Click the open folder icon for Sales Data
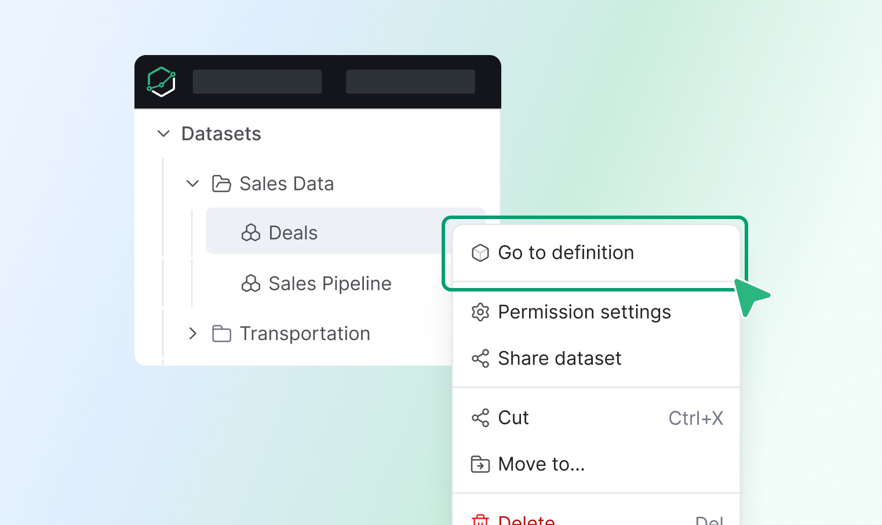882x525 pixels. click(x=221, y=184)
